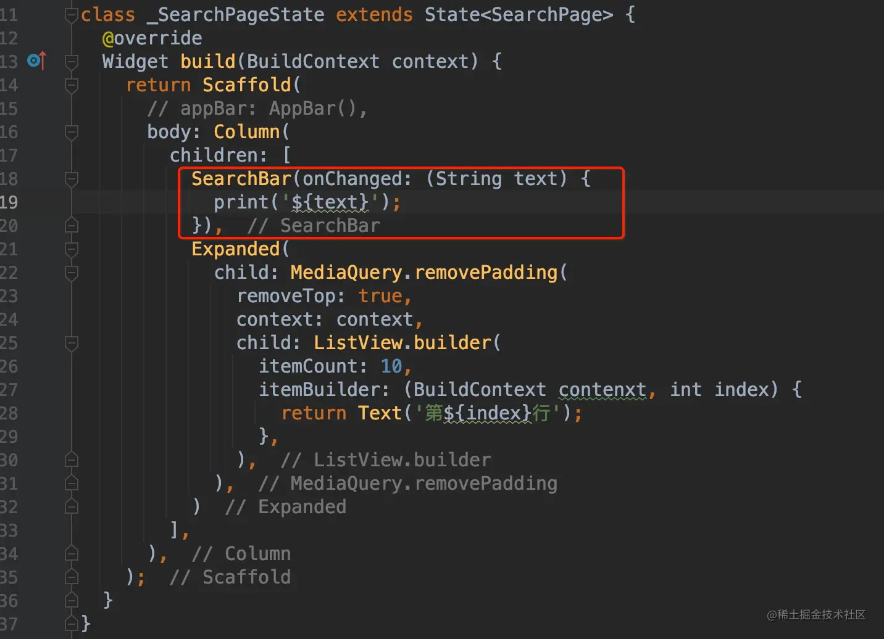
Task: Click ListView.builder on line 25
Action: (x=402, y=343)
